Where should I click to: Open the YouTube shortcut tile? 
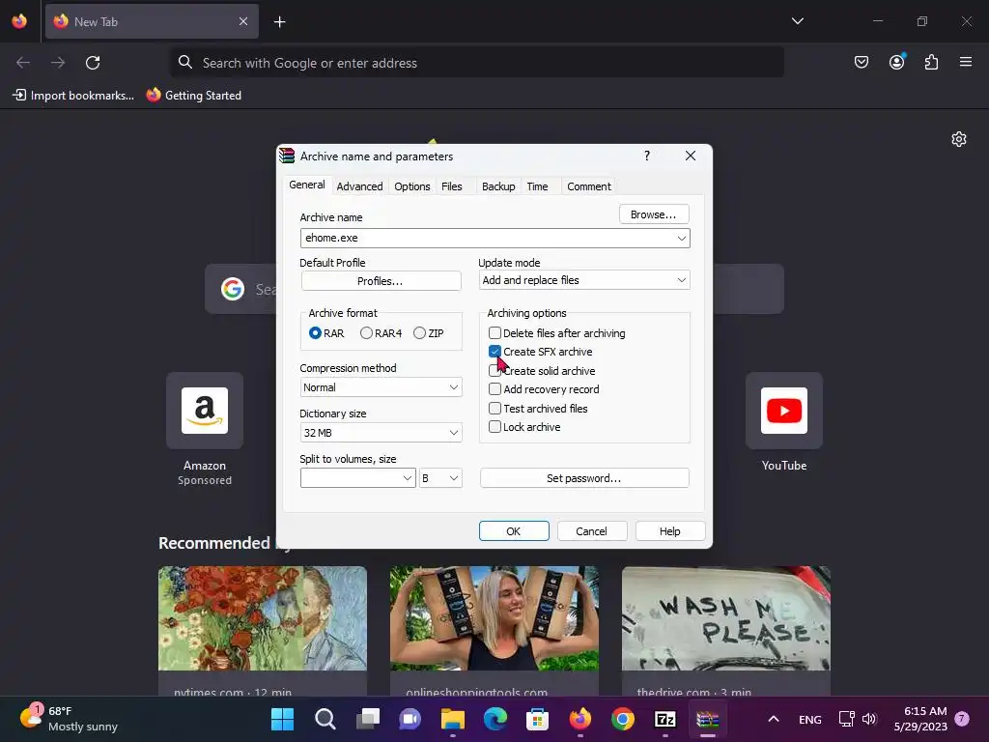[784, 411]
